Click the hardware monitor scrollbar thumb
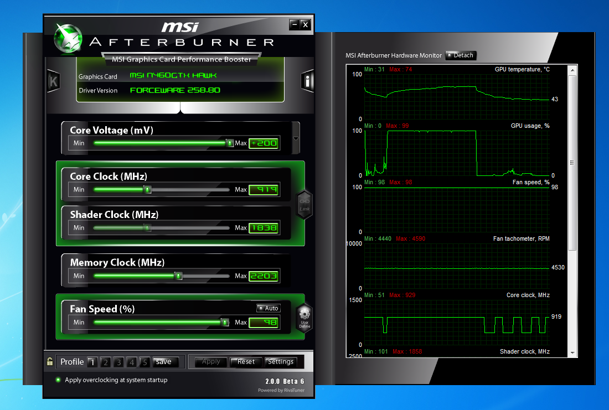Viewport: 609px width, 410px height. tap(572, 163)
